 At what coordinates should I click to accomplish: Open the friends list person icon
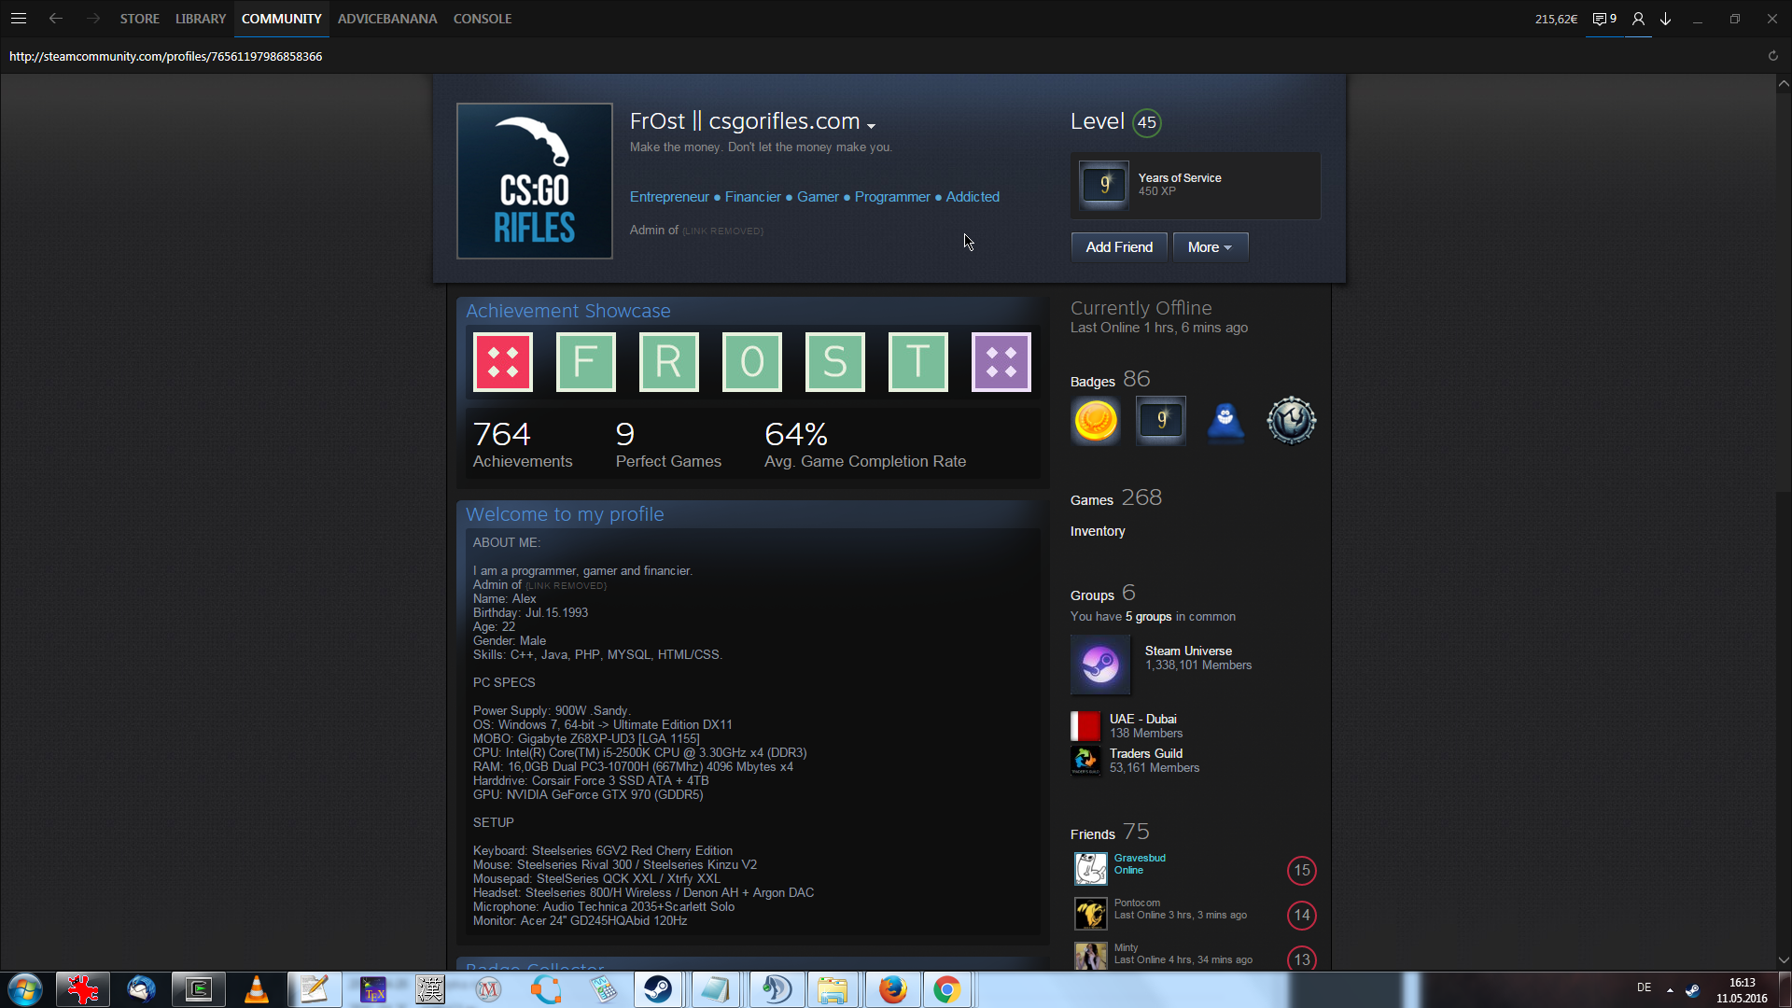pos(1638,19)
